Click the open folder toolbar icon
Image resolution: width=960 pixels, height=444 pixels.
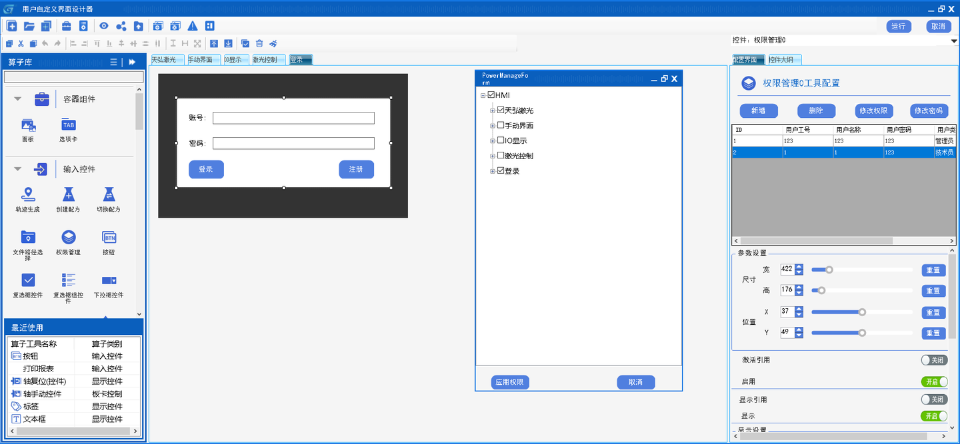point(29,26)
